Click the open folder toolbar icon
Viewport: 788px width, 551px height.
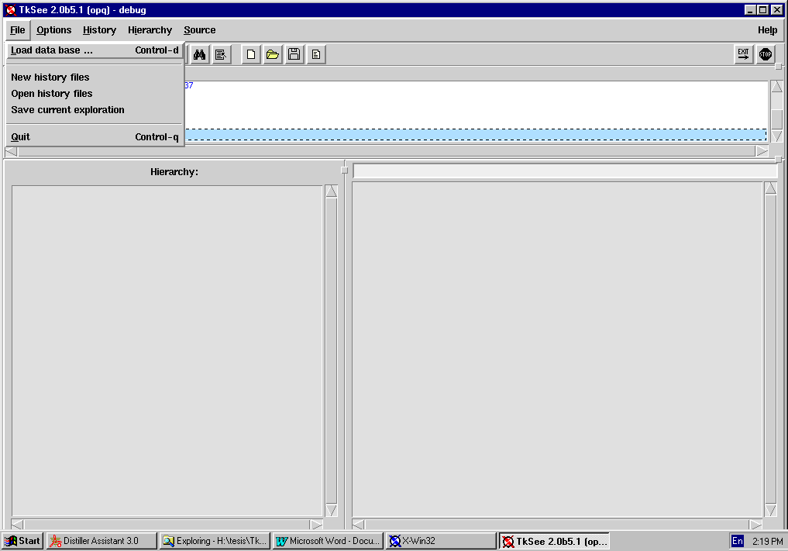tap(273, 54)
